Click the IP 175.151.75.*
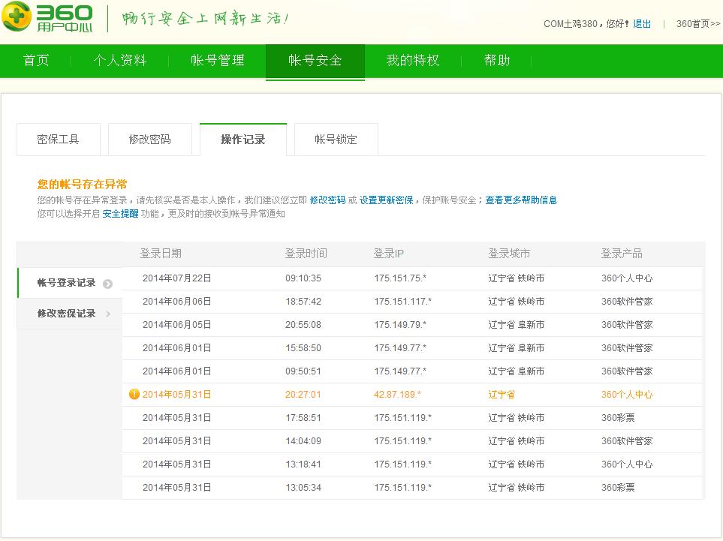Screen dimensions: 723x541 point(399,278)
